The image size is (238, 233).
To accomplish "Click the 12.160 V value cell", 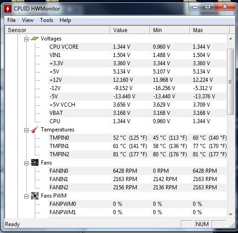I will [x=123, y=80].
